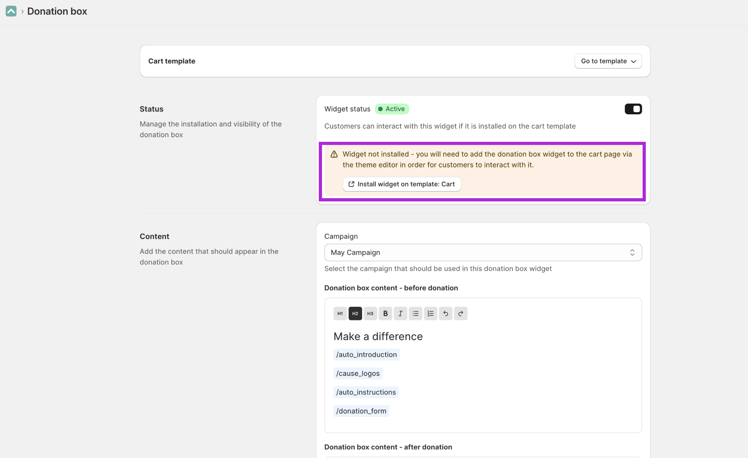The height and width of the screenshot is (458, 748).
Task: Open the Go to template dropdown
Action: click(x=608, y=61)
